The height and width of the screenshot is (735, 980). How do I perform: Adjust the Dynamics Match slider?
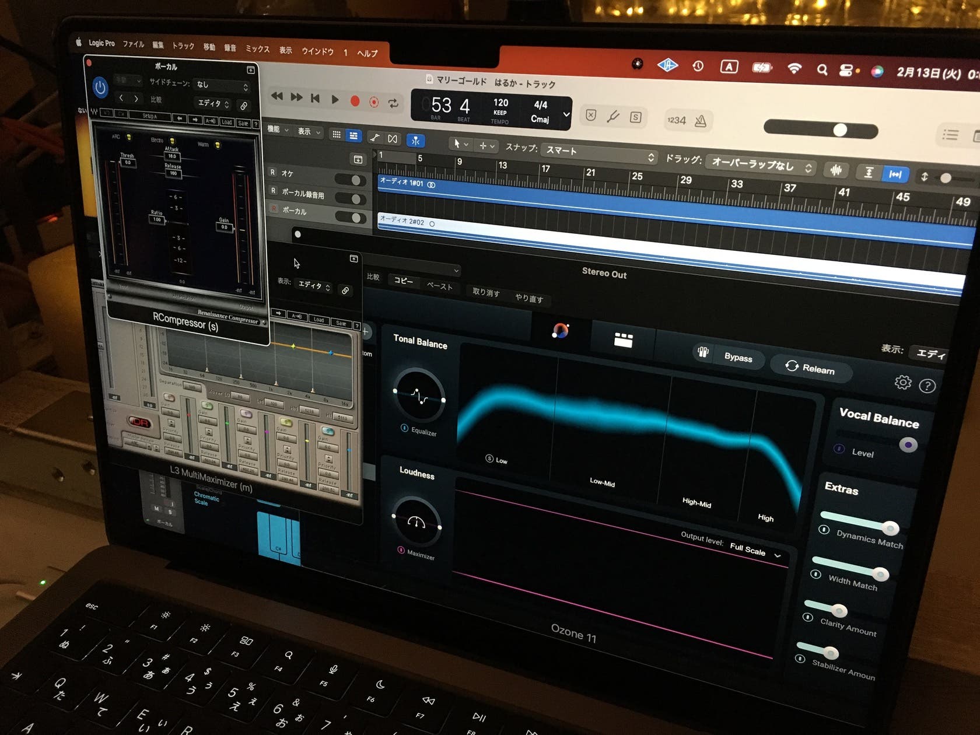click(x=890, y=528)
